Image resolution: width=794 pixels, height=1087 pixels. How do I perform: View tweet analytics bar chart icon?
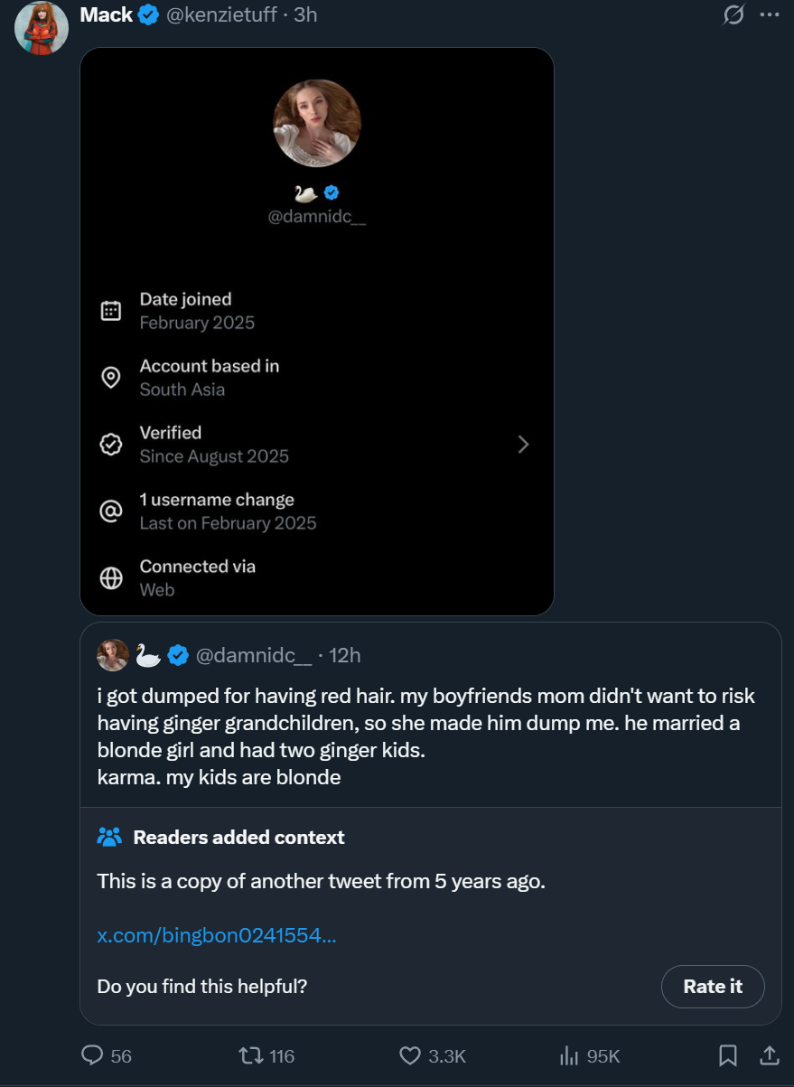pyautogui.click(x=569, y=1055)
